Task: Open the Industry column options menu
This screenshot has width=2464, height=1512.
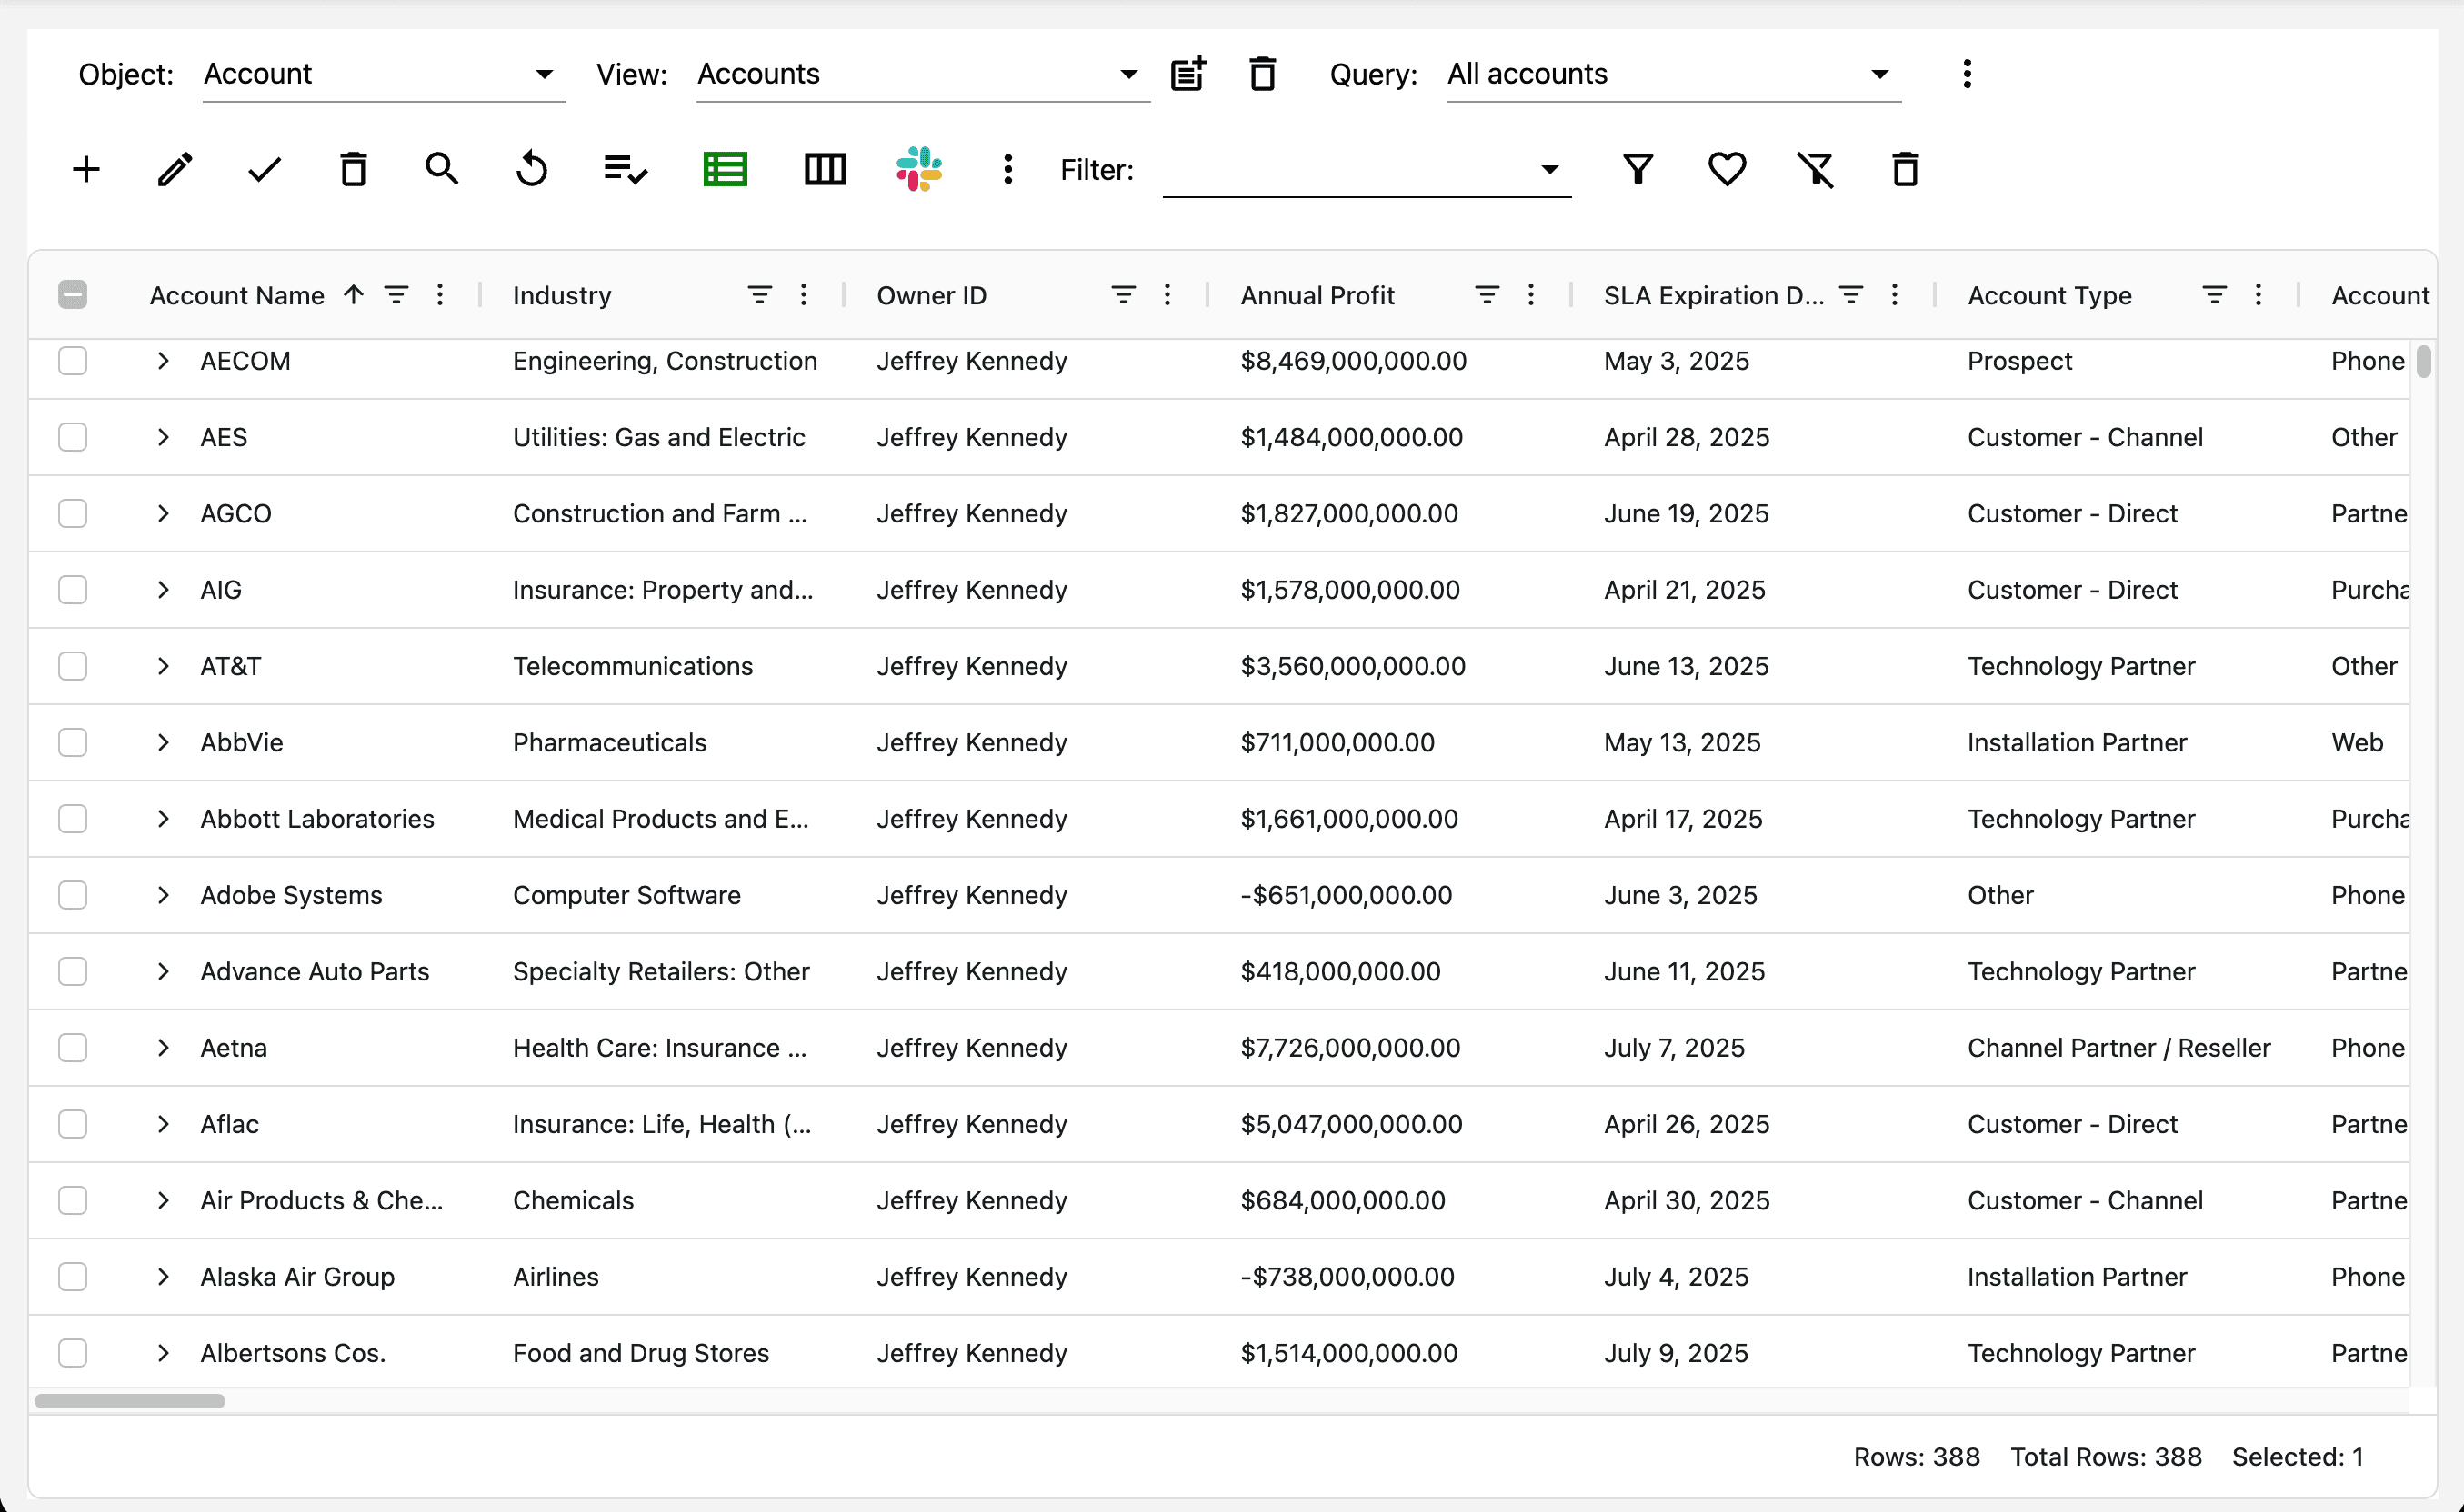Action: [804, 294]
